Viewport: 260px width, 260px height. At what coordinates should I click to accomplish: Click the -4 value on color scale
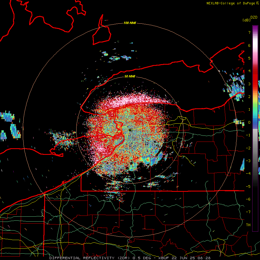tap(248, 174)
